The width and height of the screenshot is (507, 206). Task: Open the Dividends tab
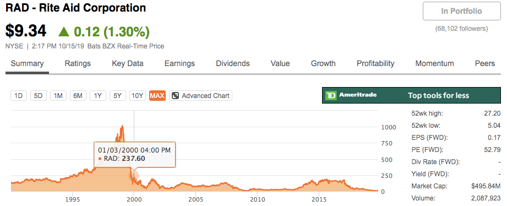tap(233, 63)
